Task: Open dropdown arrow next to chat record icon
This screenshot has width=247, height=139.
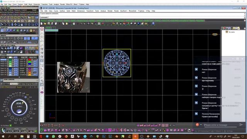Action: click(201, 125)
